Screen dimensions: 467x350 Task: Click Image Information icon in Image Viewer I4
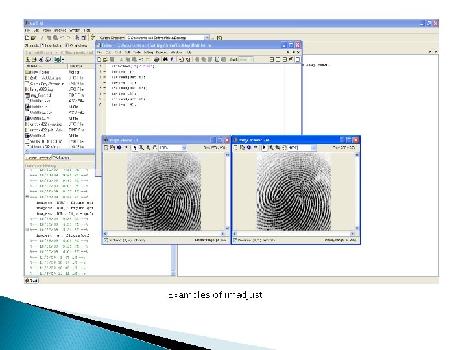pos(249,148)
